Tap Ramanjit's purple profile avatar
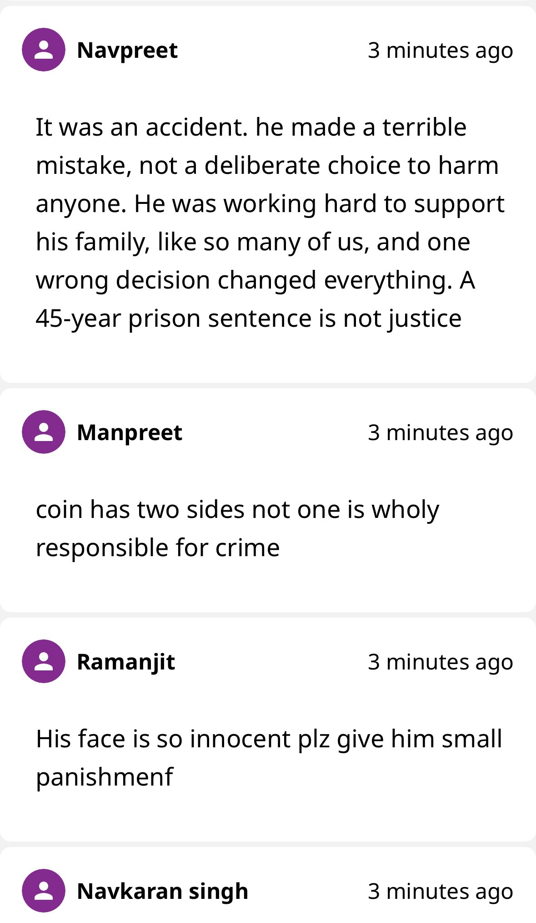The width and height of the screenshot is (536, 923). [44, 661]
